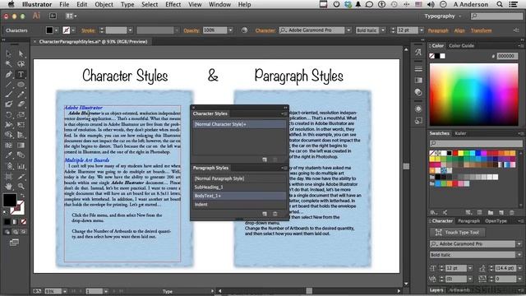This screenshot has height=296, width=526.
Task: Select the Pen tool
Action: pyautogui.click(x=9, y=74)
